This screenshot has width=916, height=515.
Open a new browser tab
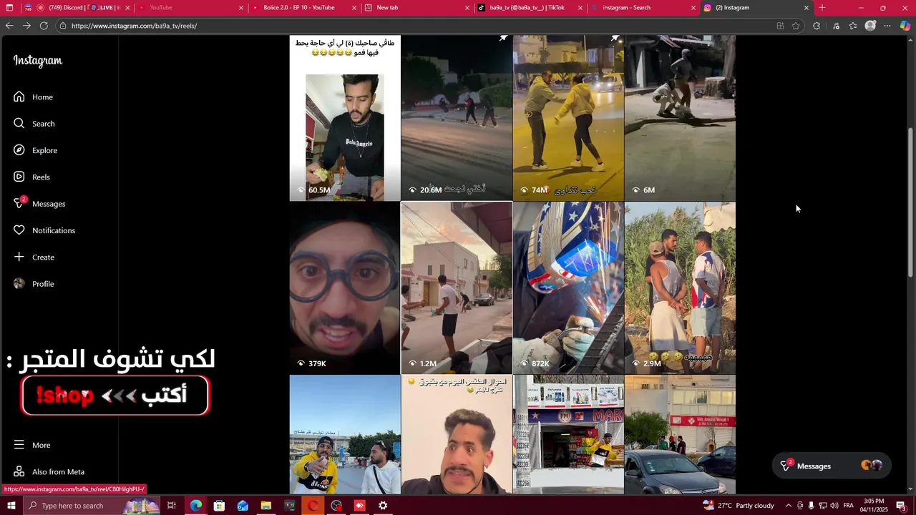point(822,8)
